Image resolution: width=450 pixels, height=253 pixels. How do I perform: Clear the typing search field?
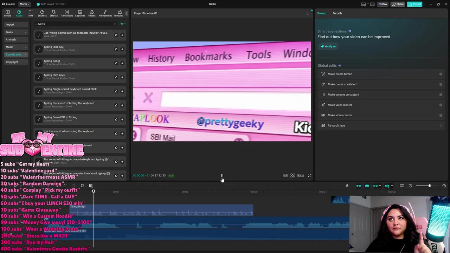[115, 24]
